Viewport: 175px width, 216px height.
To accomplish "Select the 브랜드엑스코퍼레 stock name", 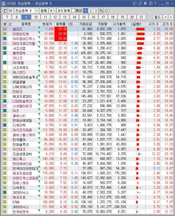I will [25, 178].
